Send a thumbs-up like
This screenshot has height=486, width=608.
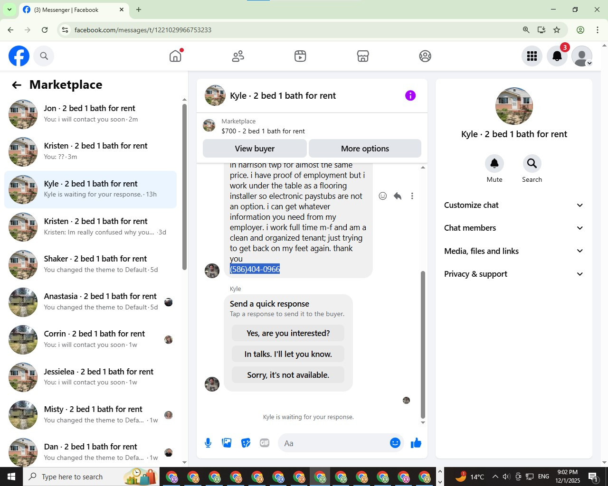click(x=416, y=443)
